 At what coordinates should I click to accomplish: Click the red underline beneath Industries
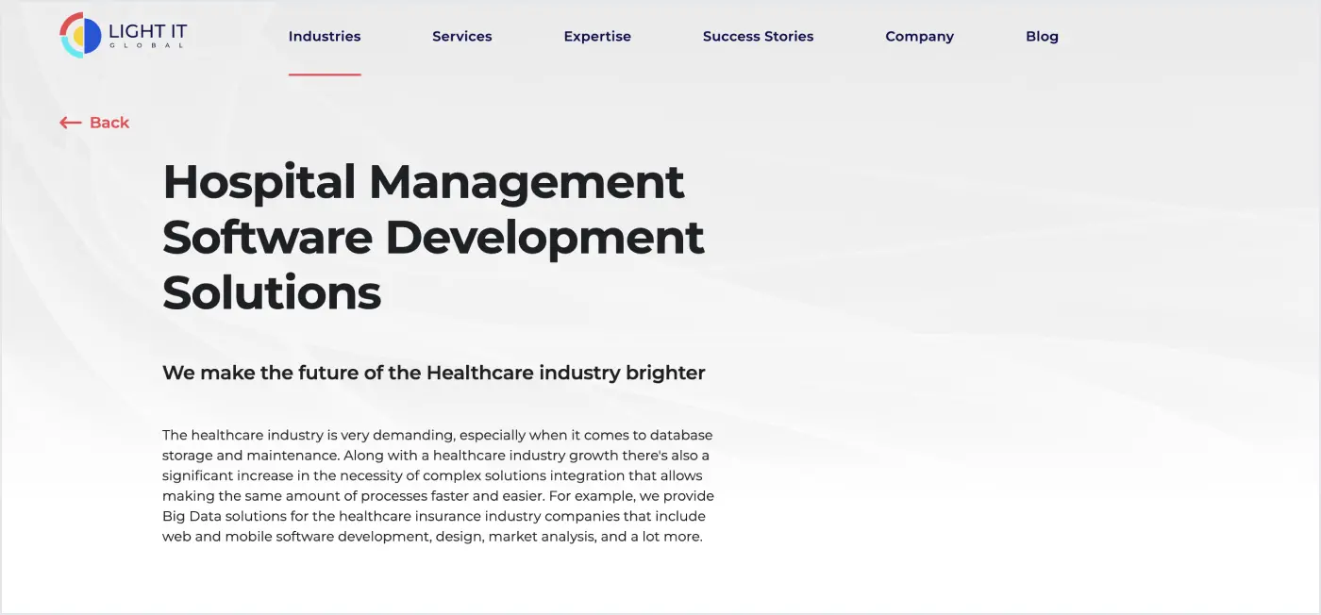(x=325, y=76)
